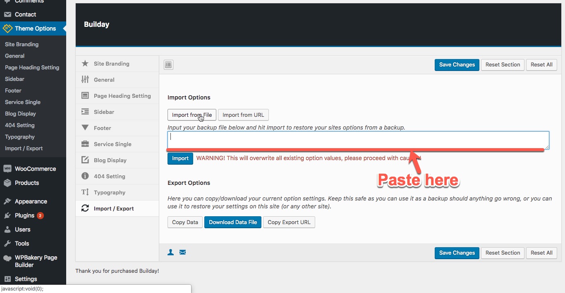Click the Download Data File button

click(233, 222)
